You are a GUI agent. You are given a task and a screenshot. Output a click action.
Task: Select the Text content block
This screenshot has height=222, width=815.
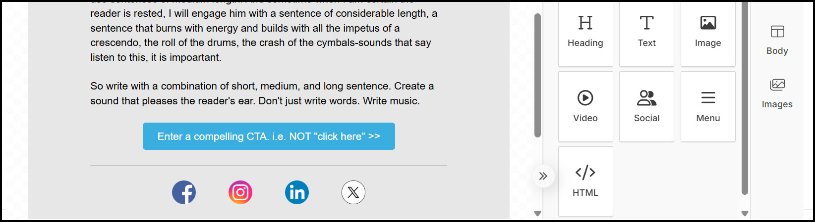pos(646,34)
